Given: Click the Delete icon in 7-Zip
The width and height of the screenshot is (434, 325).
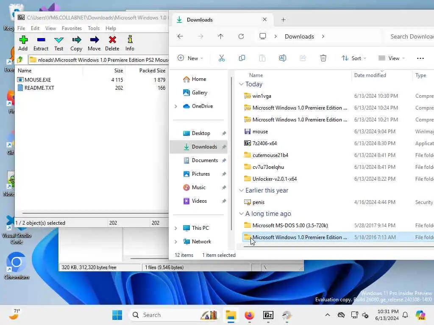Looking at the screenshot, I should [x=112, y=43].
